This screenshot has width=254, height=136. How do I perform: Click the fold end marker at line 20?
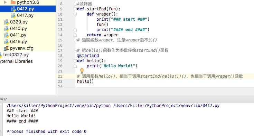tap(75, 66)
